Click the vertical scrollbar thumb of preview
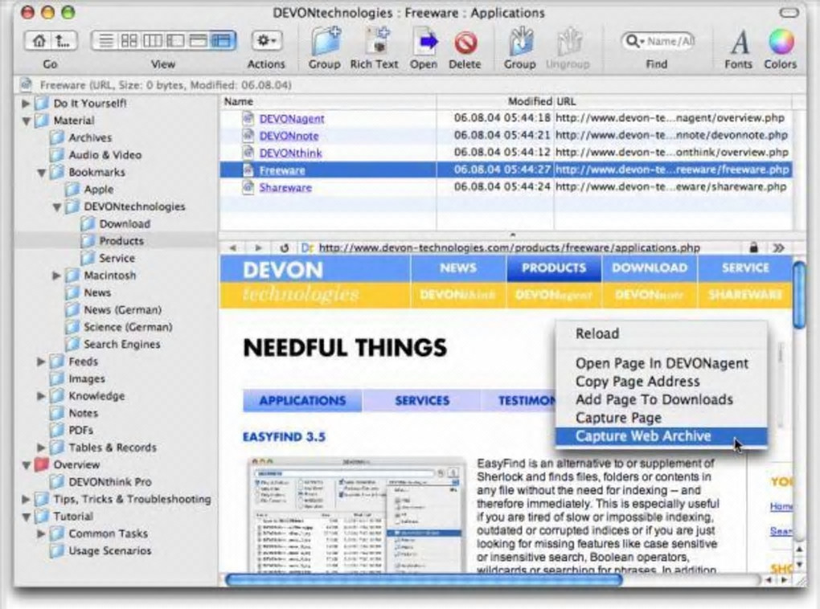Image resolution: width=820 pixels, height=609 pixels. [x=798, y=296]
